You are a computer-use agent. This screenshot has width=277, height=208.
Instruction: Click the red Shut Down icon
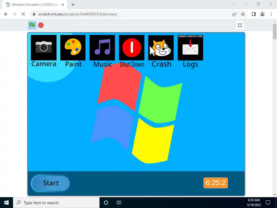click(x=132, y=48)
